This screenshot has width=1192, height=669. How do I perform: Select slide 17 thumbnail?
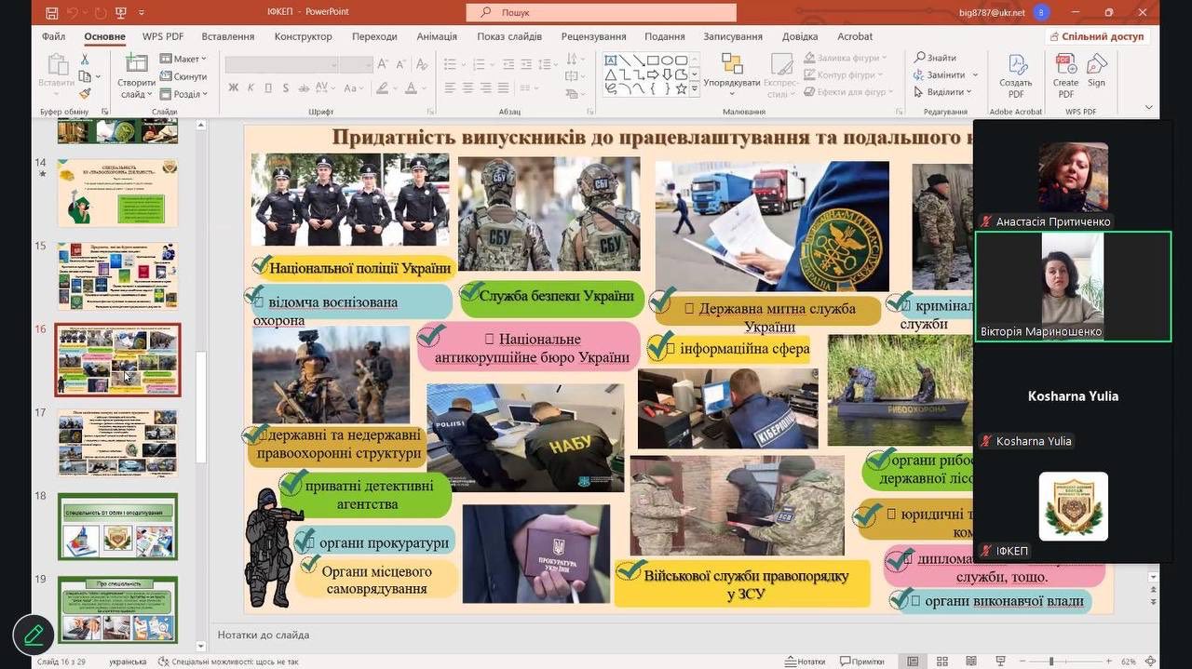(x=117, y=443)
